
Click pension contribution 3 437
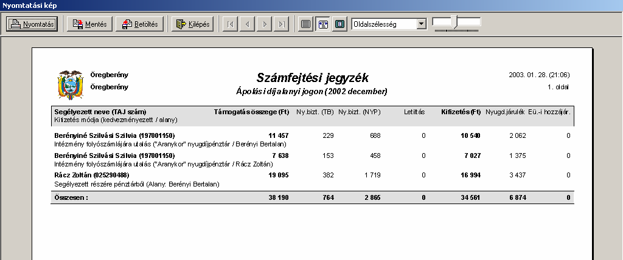click(518, 175)
